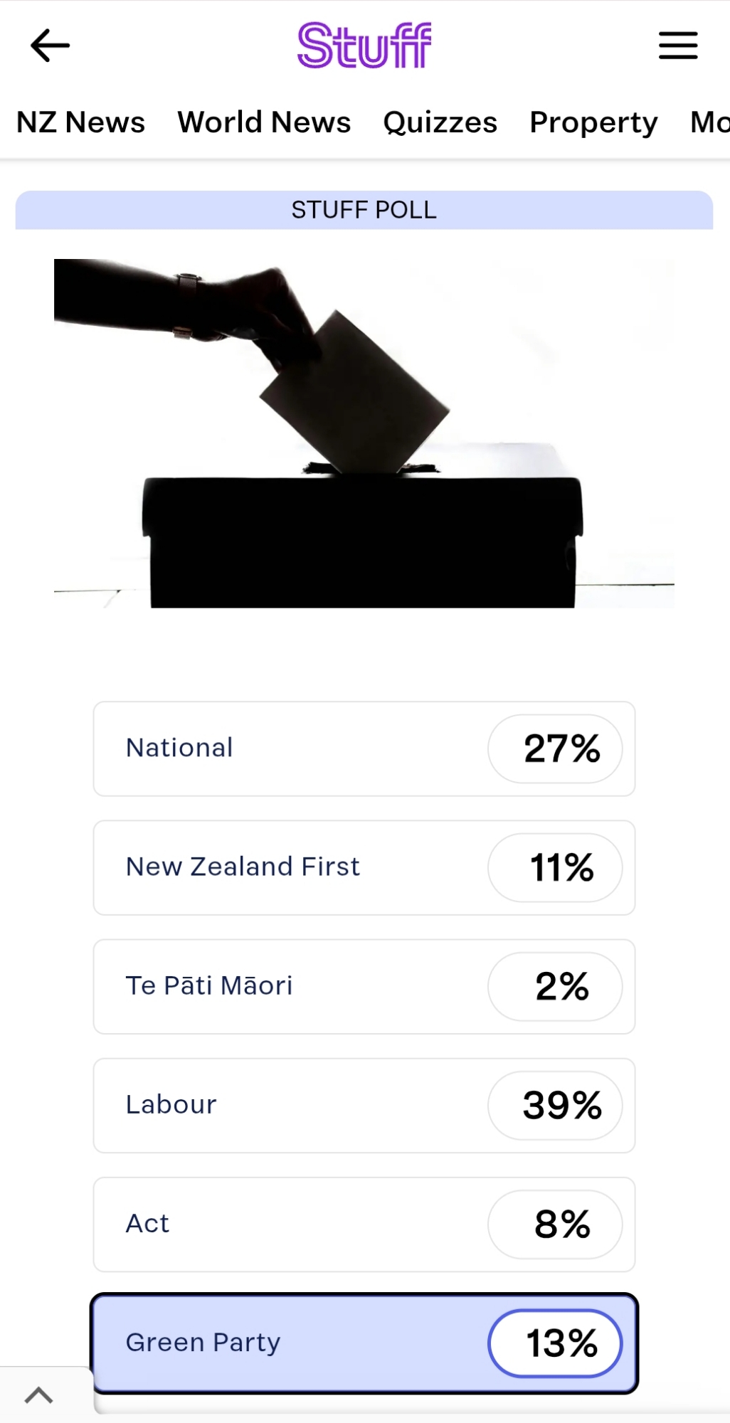730x1423 pixels.
Task: Switch to World News tab
Action: [x=264, y=122]
